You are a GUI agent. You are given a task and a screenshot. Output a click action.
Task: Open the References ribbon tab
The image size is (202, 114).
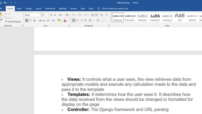click(x=50, y=9)
